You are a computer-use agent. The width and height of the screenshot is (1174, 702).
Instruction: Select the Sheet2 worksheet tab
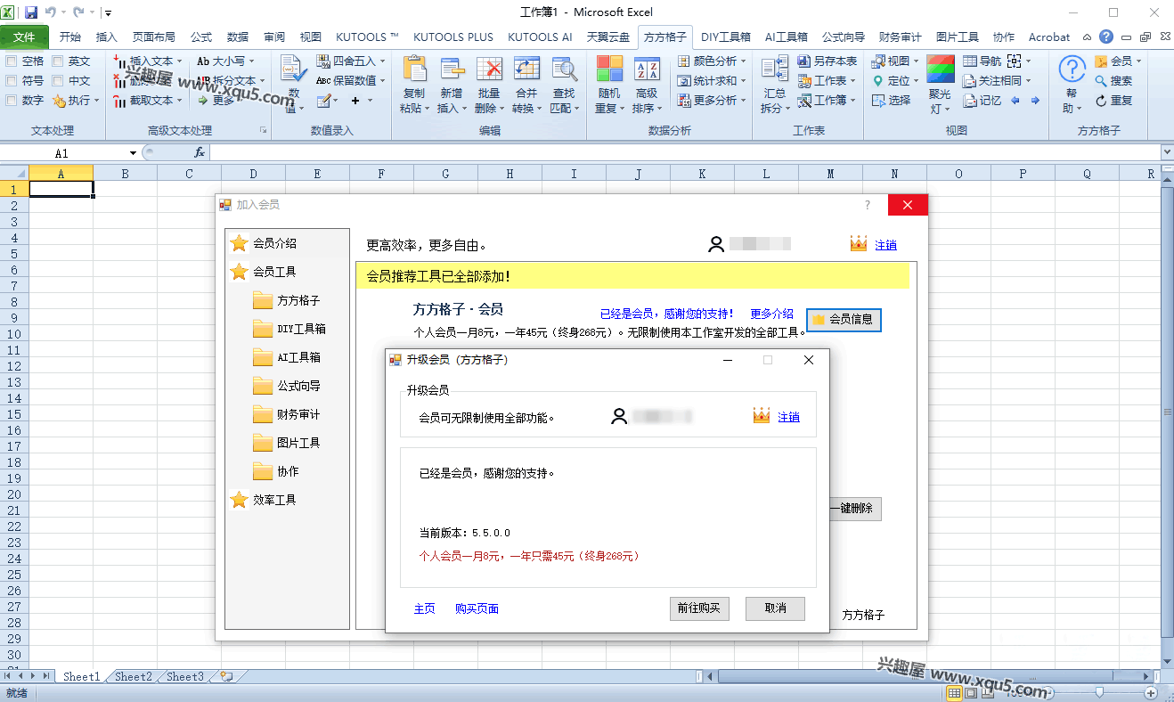click(134, 677)
